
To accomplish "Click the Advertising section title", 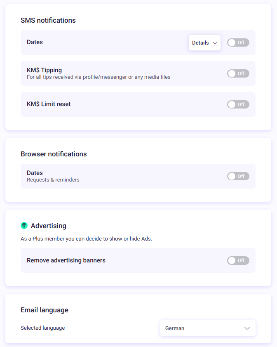I will (x=48, y=226).
